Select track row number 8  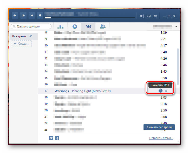pos(109,33)
